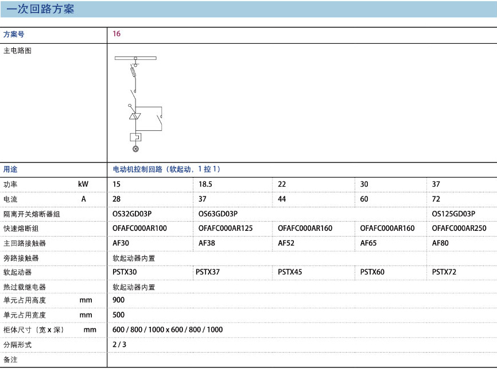This screenshot has width=497, height=371.
Task: Click OFAFC000AR160 in the 22 kW column
Action: point(305,229)
